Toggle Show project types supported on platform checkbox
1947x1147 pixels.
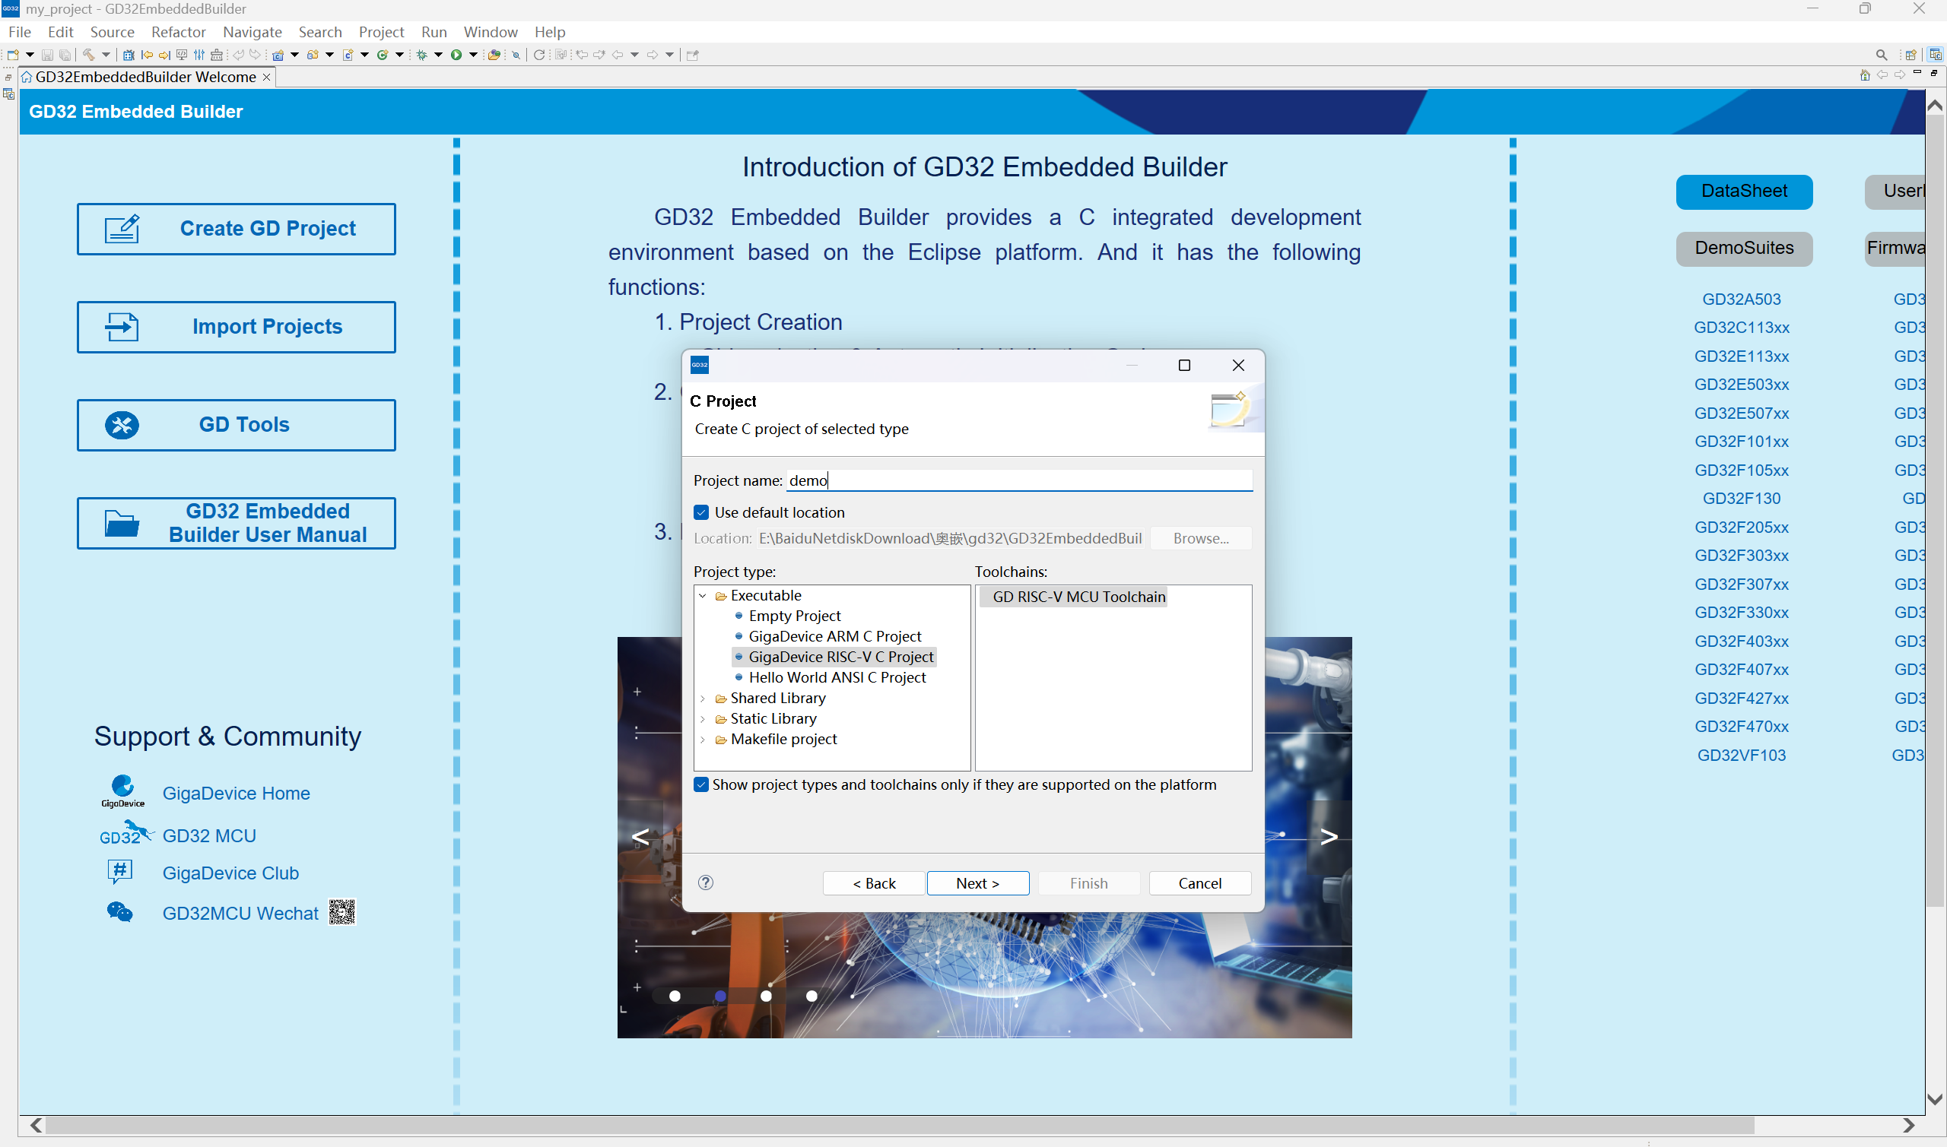pyautogui.click(x=701, y=784)
